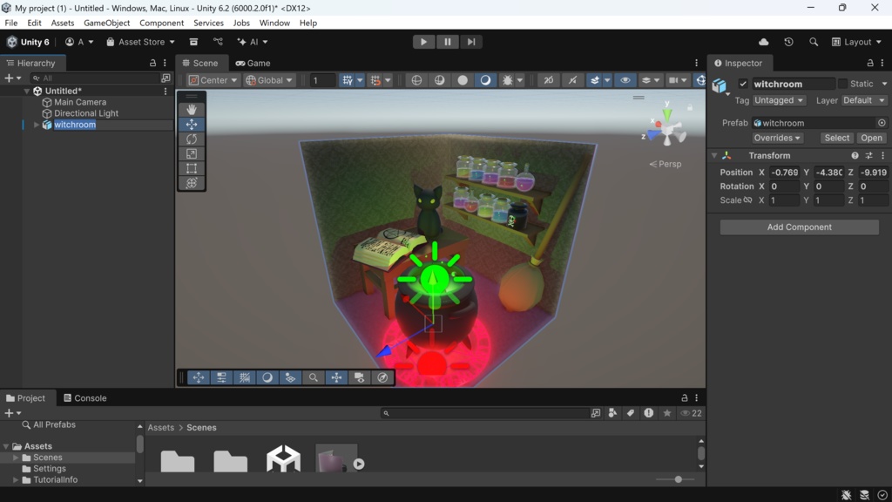The height and width of the screenshot is (502, 892).
Task: Open the Component menu
Action: click(161, 23)
